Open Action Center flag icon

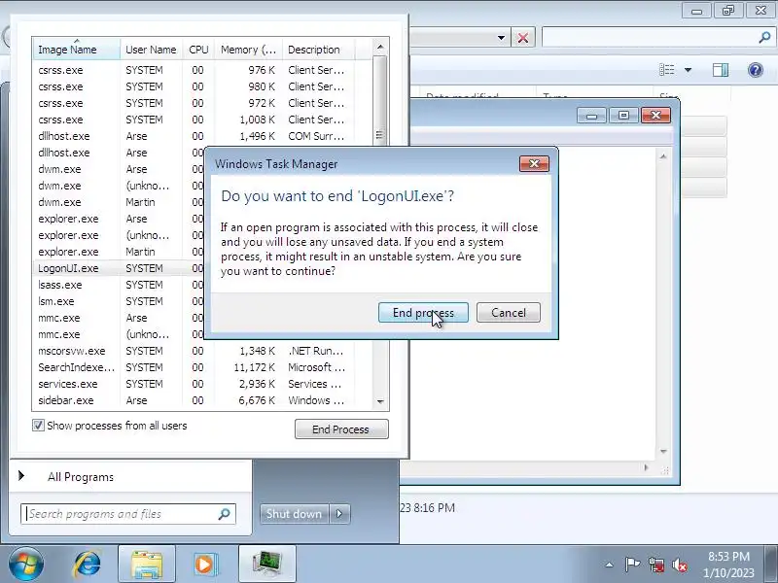pyautogui.click(x=632, y=565)
